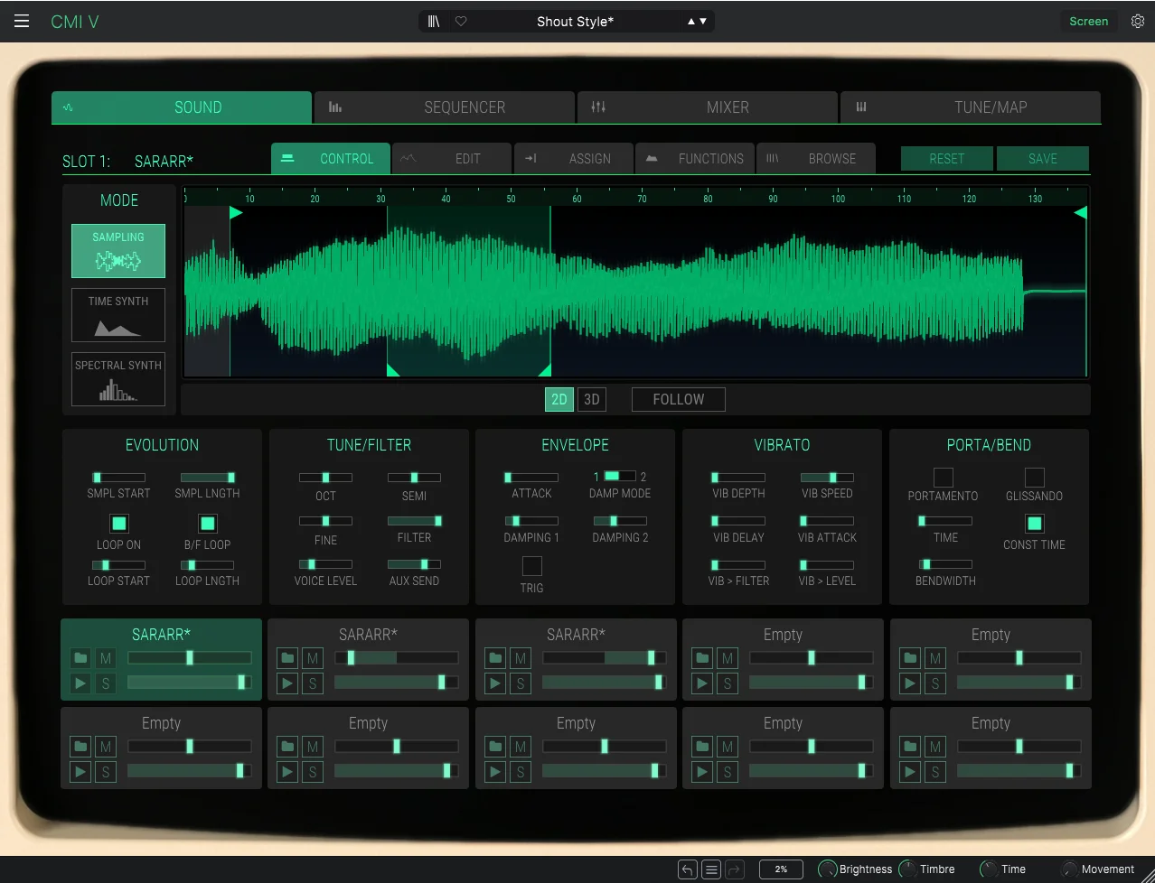
Task: Load sample into first SARARR* slot folder
Action: (x=80, y=658)
